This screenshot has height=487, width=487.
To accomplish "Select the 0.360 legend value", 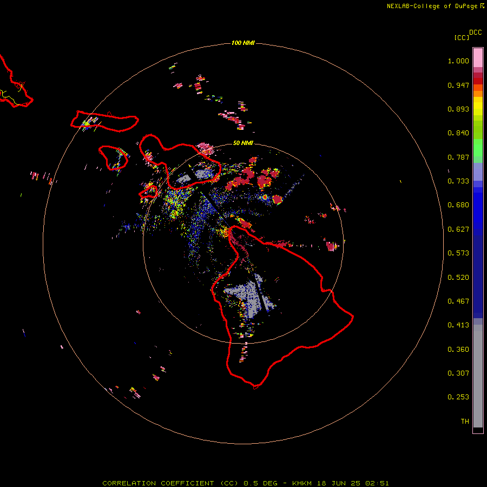I will 458,350.
